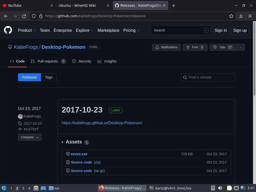Click the Sign in link

click(220, 30)
